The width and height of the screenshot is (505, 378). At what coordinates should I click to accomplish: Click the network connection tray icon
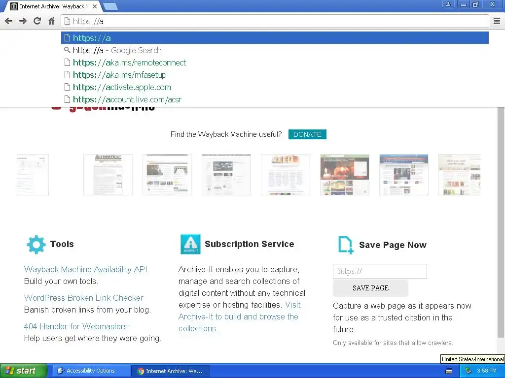[468, 371]
